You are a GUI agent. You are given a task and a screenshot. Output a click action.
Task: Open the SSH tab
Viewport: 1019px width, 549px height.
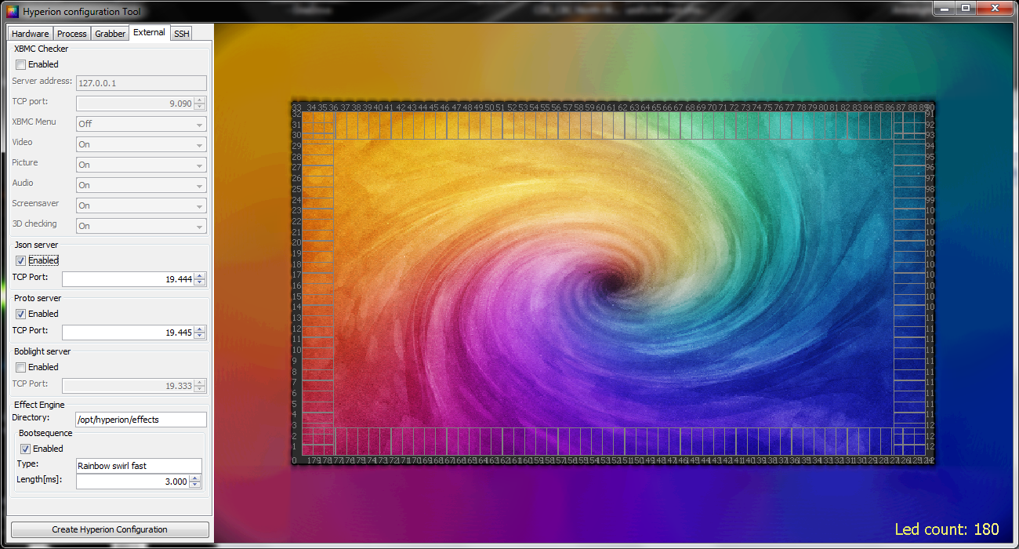(x=181, y=34)
